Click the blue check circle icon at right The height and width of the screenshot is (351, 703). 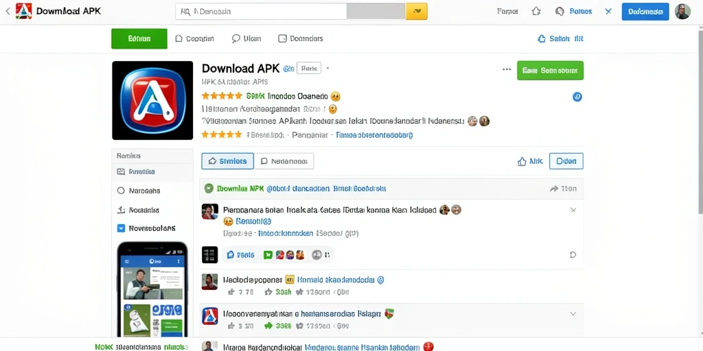point(577,96)
